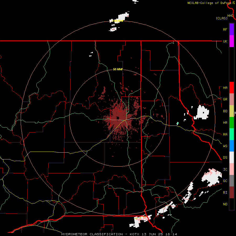The image size is (236, 236).
Task: Click the magenta UK legend color swatch
Action: (232, 41)
